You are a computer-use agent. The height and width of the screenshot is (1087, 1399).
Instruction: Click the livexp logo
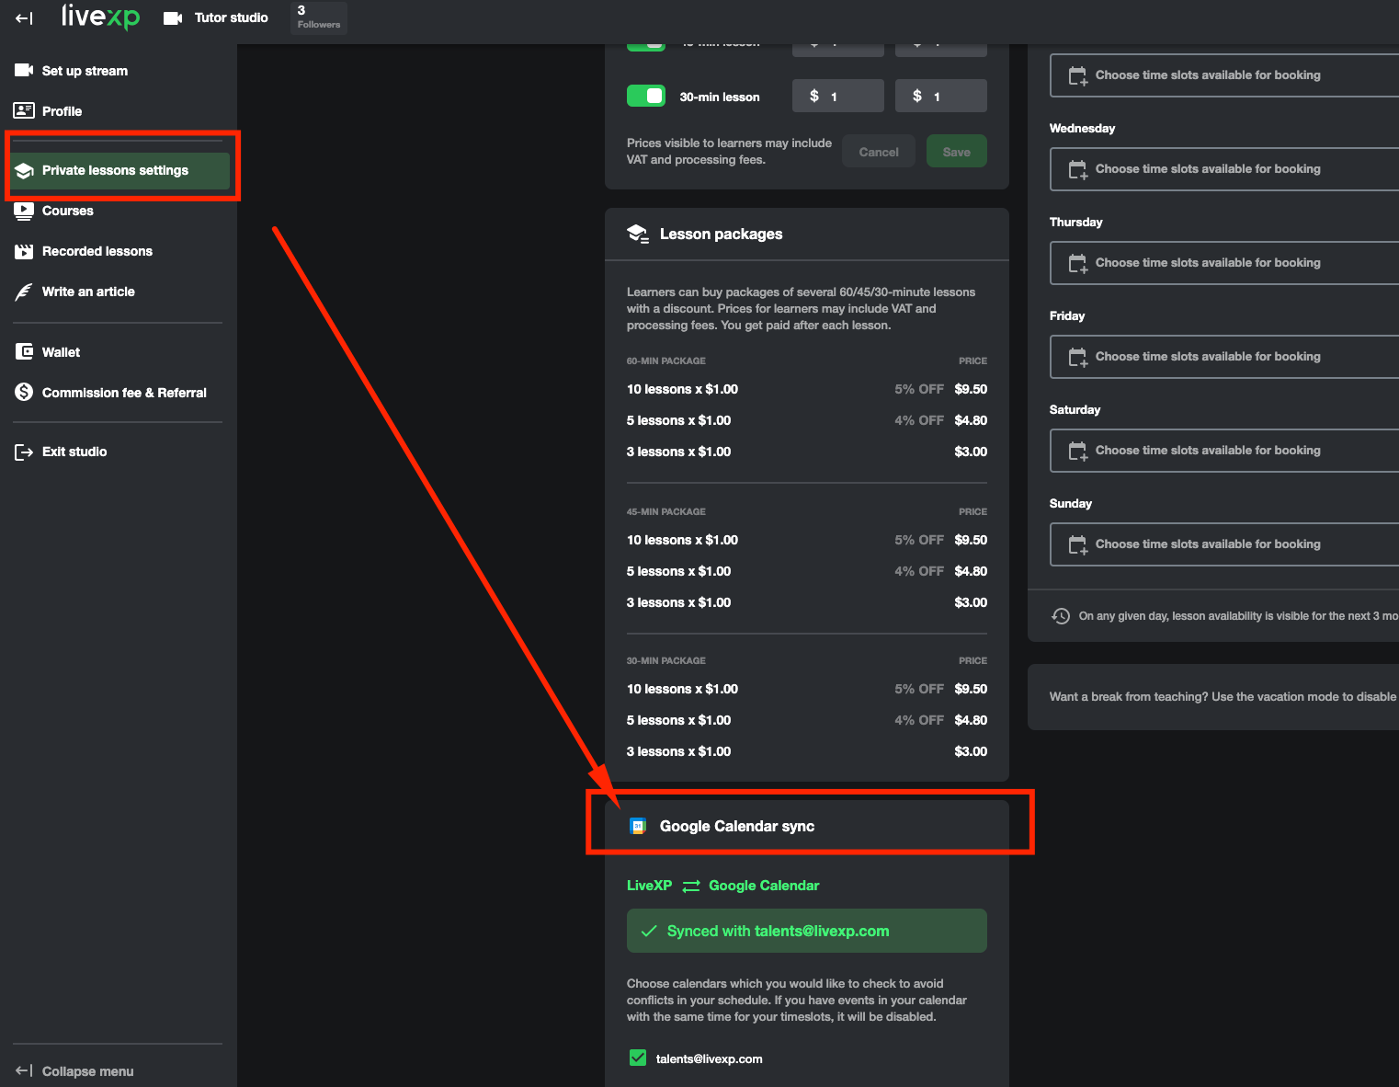pos(100,17)
